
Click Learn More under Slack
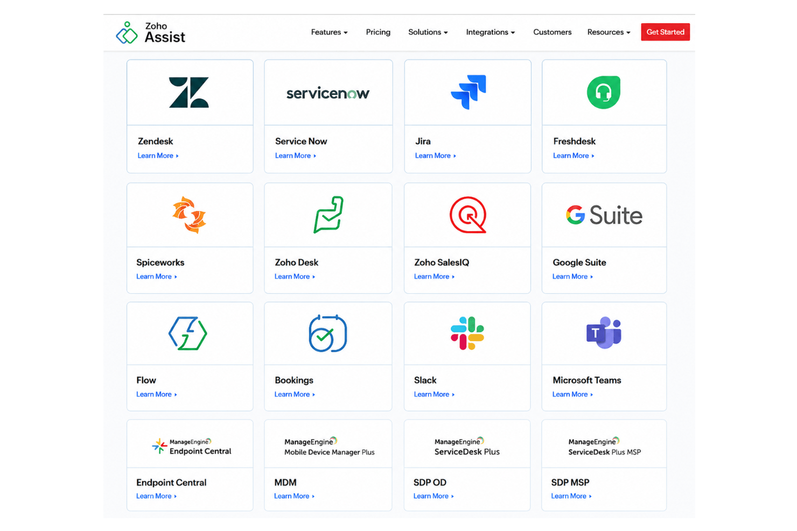coord(434,394)
